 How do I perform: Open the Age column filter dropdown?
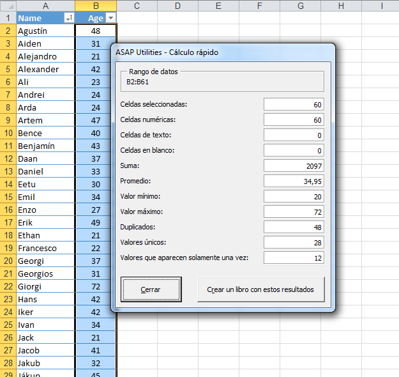[110, 18]
